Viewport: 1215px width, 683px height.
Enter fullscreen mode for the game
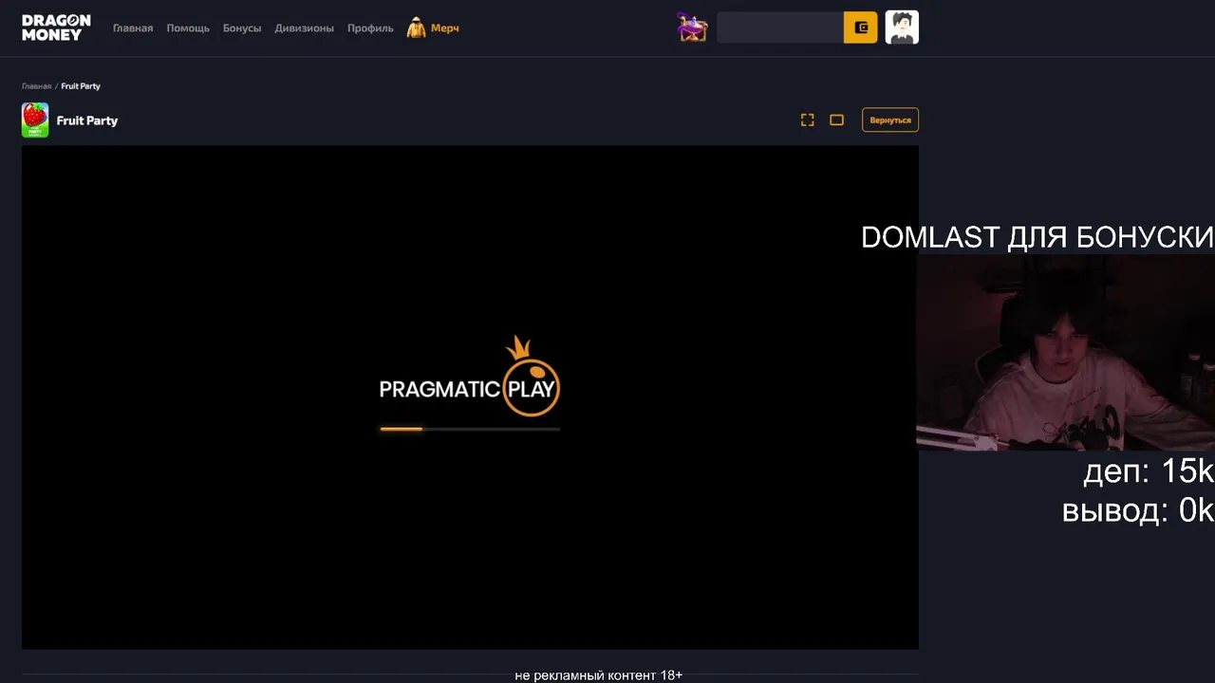pos(807,120)
